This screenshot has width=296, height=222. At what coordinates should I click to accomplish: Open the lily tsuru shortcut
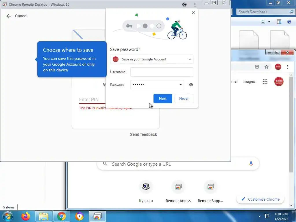[x=146, y=192]
